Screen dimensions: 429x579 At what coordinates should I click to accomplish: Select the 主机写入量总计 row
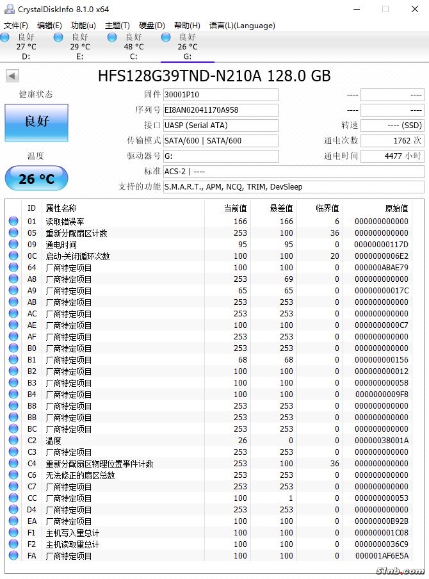click(x=209, y=532)
